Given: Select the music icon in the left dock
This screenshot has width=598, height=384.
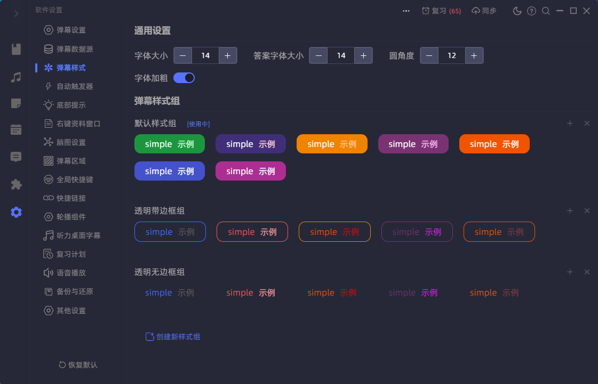Looking at the screenshot, I should (15, 77).
